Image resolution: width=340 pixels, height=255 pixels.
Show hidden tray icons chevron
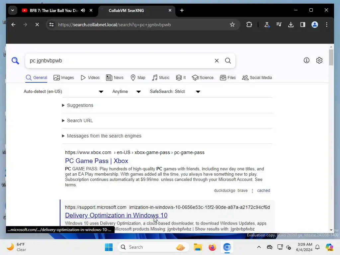(259, 247)
